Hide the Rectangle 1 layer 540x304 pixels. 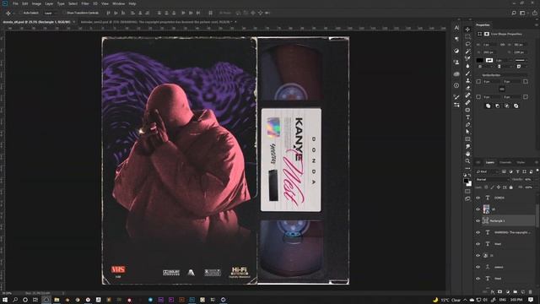(478, 221)
